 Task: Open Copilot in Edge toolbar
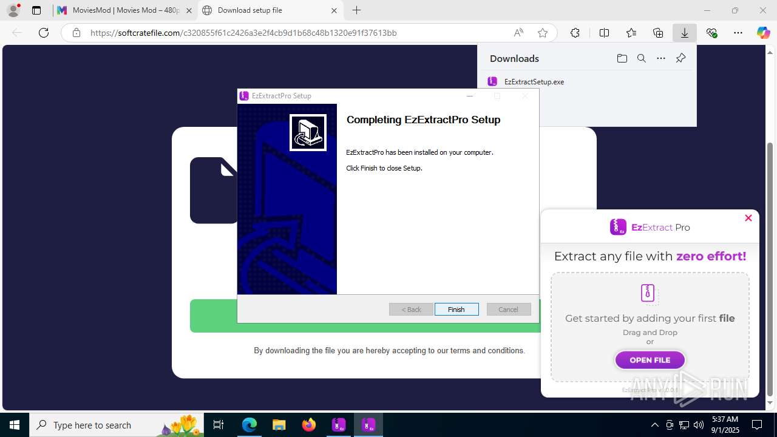pos(763,33)
